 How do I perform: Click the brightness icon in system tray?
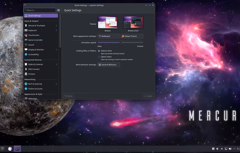coord(222,149)
